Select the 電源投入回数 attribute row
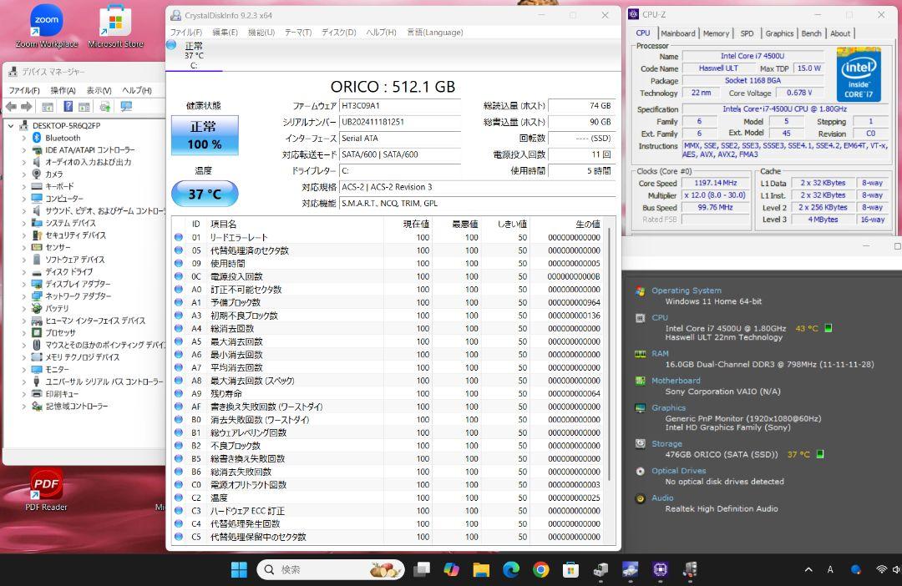The image size is (902, 586). point(388,276)
